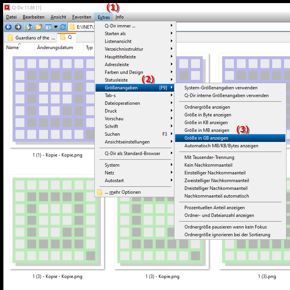Sort by the Typ column header
Screen dimensions: 290x290
[89, 48]
